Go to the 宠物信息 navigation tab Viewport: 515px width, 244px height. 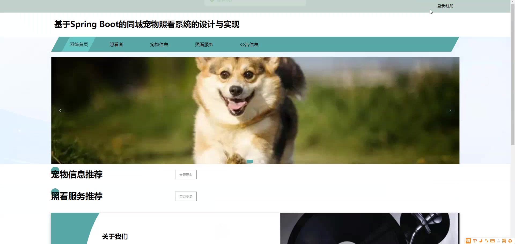click(159, 44)
